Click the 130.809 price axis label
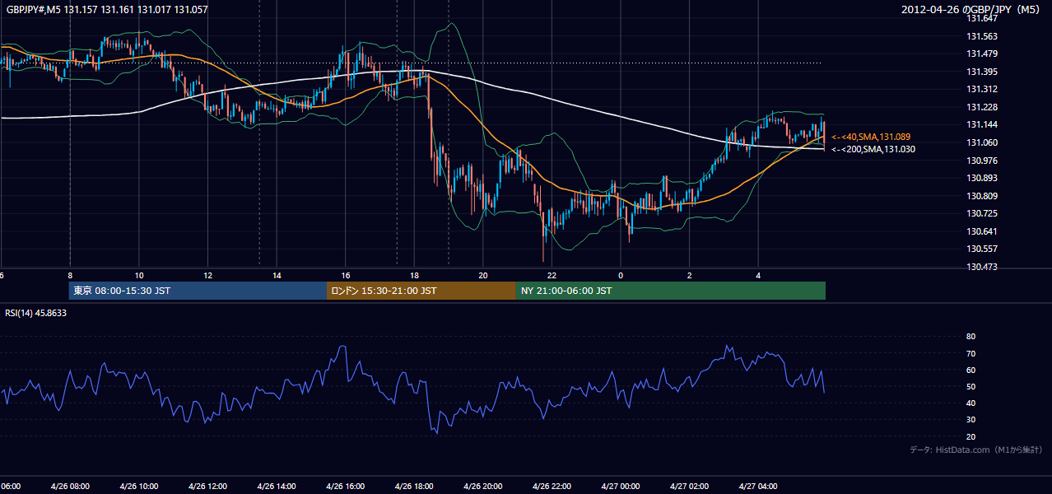 pyautogui.click(x=982, y=196)
